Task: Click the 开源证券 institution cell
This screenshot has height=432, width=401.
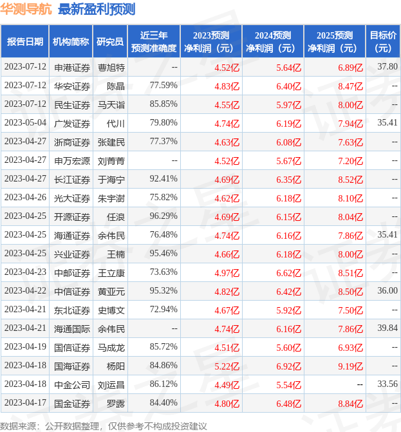Action: click(72, 217)
